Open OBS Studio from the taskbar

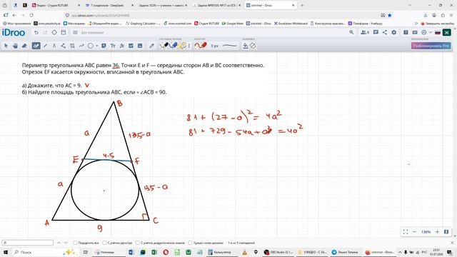pyautogui.click(x=278, y=252)
